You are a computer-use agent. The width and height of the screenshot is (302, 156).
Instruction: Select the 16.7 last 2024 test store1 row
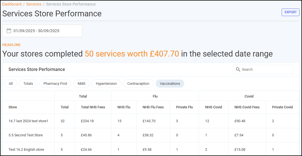pos(28,121)
